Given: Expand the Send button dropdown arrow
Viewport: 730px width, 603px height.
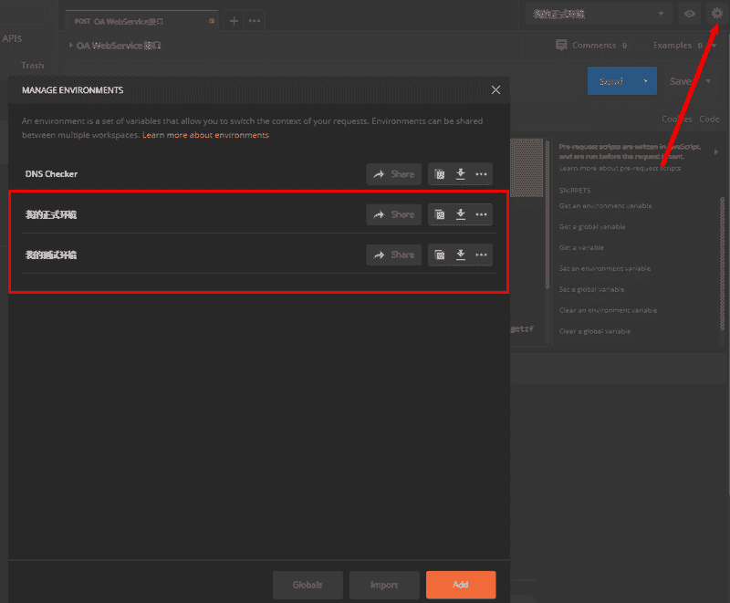Looking at the screenshot, I should [645, 81].
